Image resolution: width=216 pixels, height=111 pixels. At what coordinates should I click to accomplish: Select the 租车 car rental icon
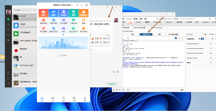[64, 30]
